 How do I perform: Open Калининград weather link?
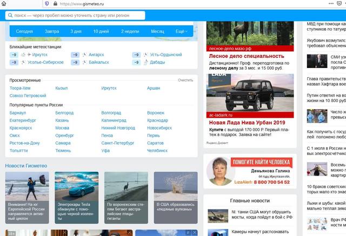[x=114, y=120]
